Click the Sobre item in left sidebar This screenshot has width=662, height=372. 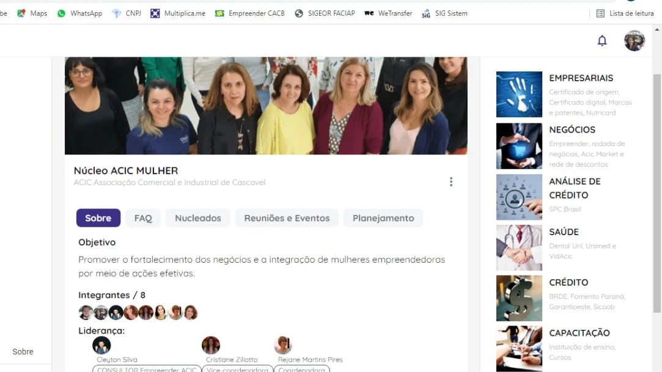click(x=23, y=352)
